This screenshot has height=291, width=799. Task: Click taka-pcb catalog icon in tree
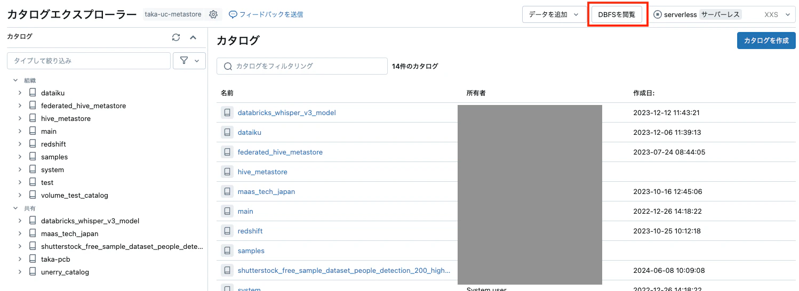[x=33, y=259]
